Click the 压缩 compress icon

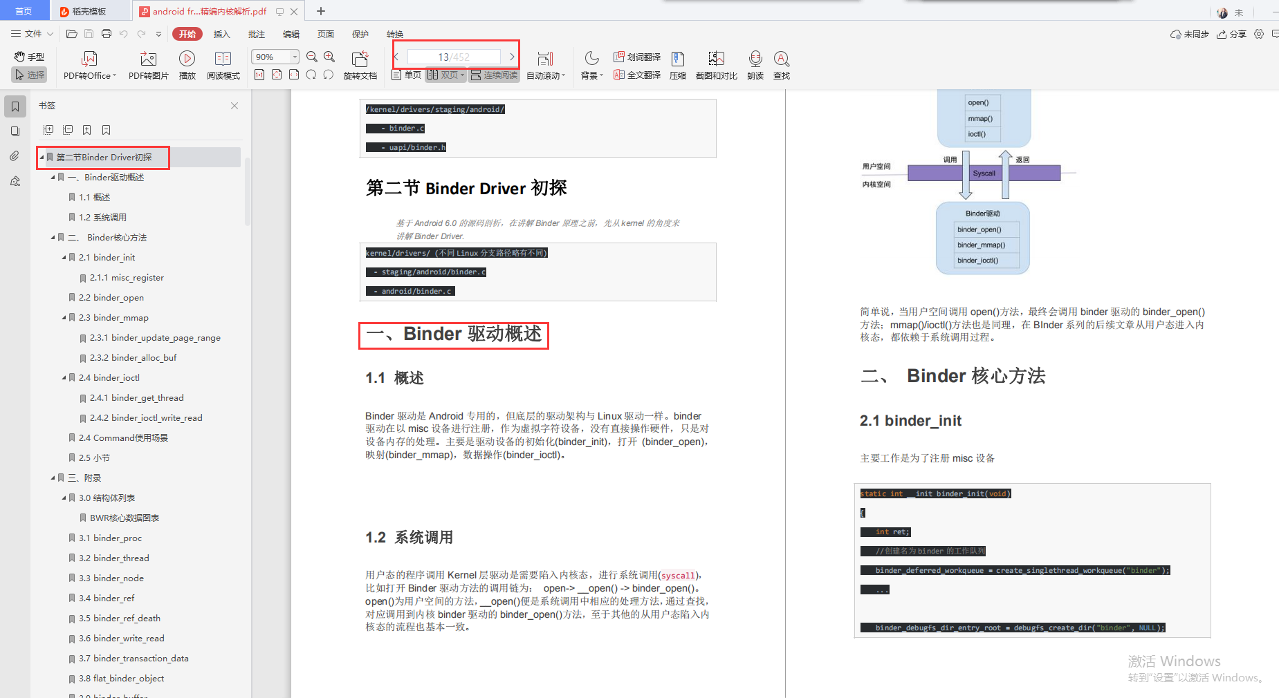click(x=677, y=64)
